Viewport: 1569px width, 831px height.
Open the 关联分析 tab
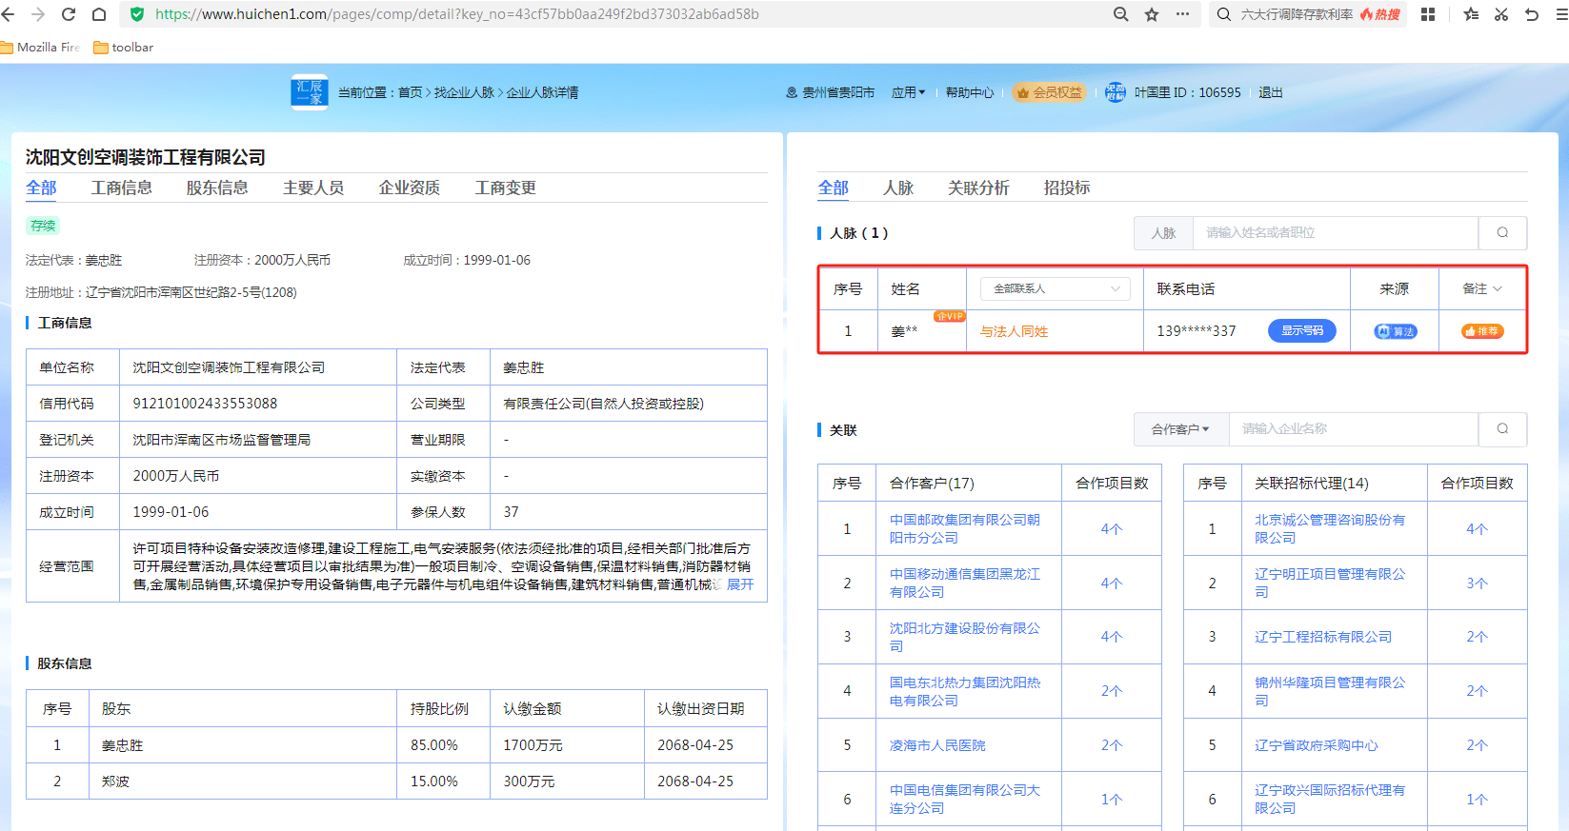coord(978,188)
